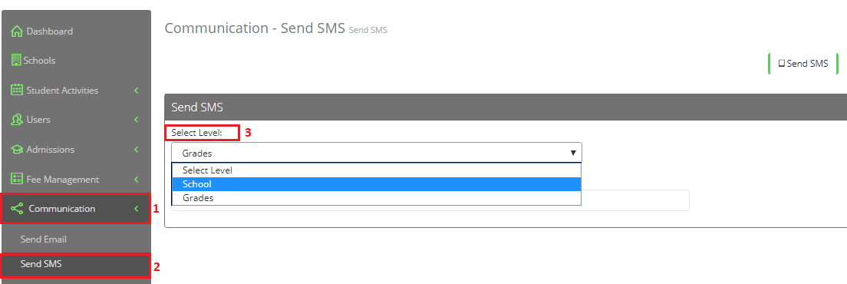The width and height of the screenshot is (847, 284).
Task: Click the phone icon in Send SMS button
Action: [781, 63]
